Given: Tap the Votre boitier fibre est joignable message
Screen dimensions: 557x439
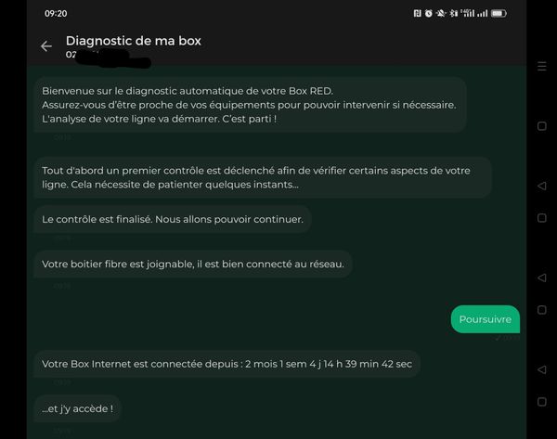Looking at the screenshot, I should 193,265.
